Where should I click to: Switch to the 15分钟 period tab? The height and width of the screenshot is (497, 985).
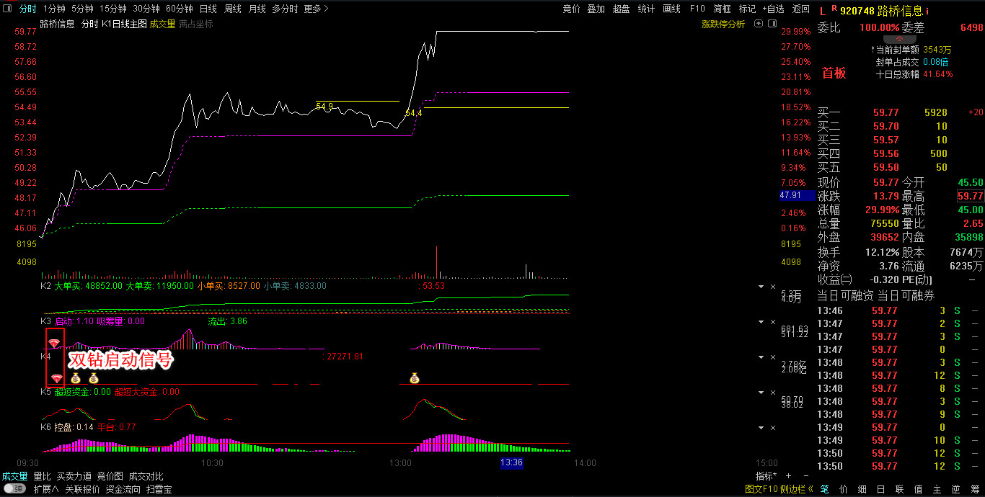[113, 9]
